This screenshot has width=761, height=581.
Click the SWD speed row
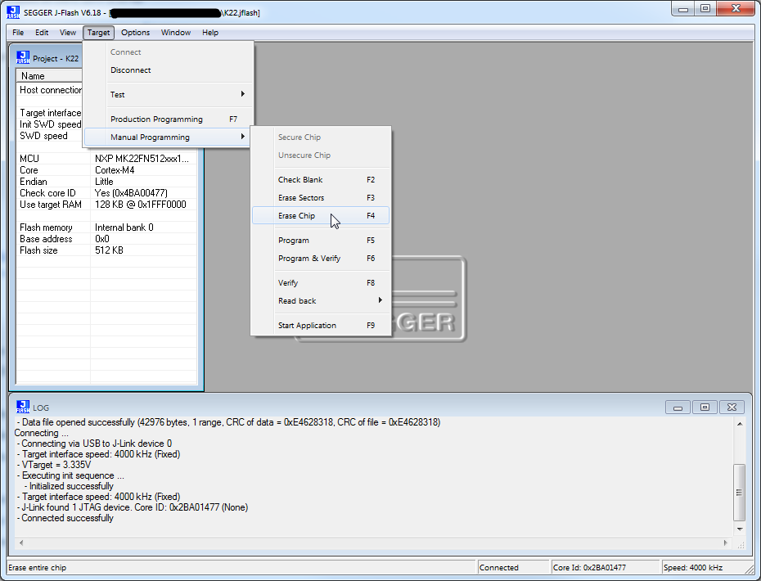pyautogui.click(x=49, y=136)
